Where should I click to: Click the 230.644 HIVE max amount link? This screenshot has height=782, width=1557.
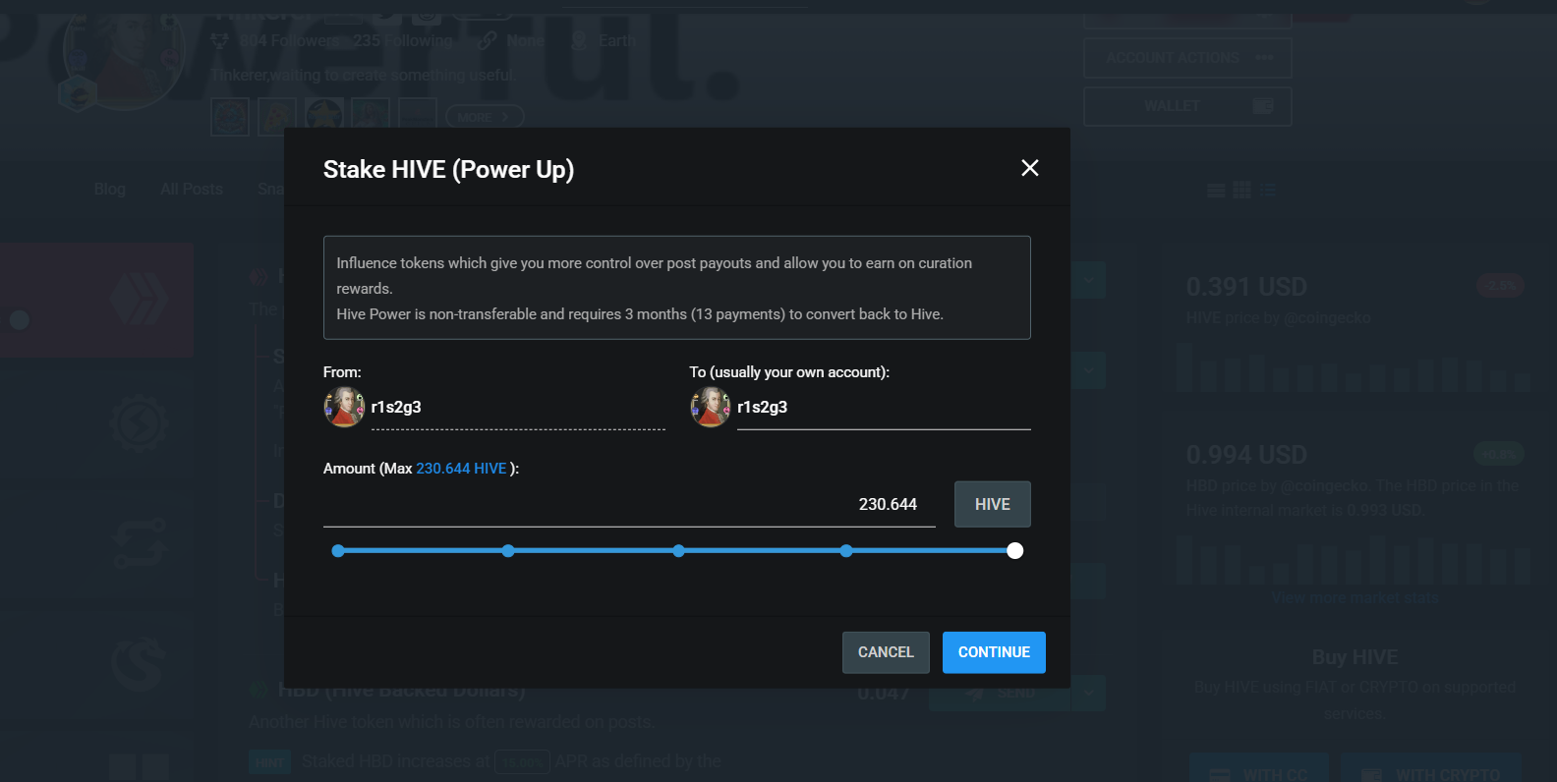click(x=461, y=469)
